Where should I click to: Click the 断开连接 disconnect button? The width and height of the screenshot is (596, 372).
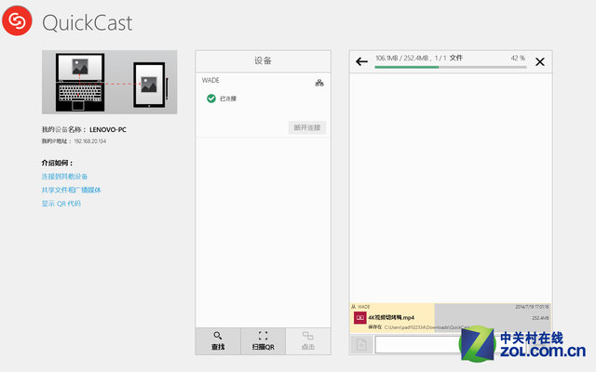point(306,127)
